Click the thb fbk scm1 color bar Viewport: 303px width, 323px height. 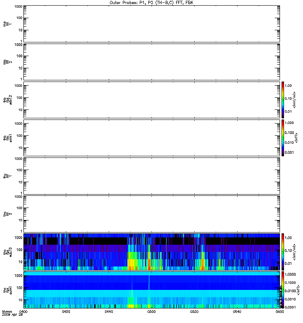pos(283,138)
